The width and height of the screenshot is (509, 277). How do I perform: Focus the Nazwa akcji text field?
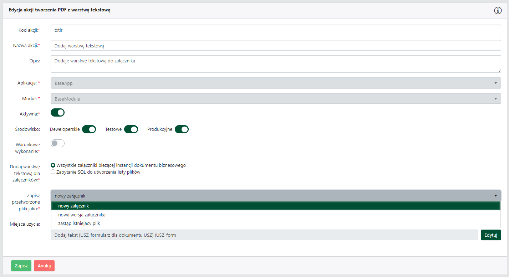[275, 46]
